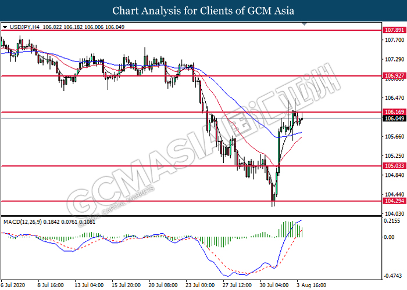
Task: Click the 30 Jul 04:00 time label
Action: tap(274, 285)
